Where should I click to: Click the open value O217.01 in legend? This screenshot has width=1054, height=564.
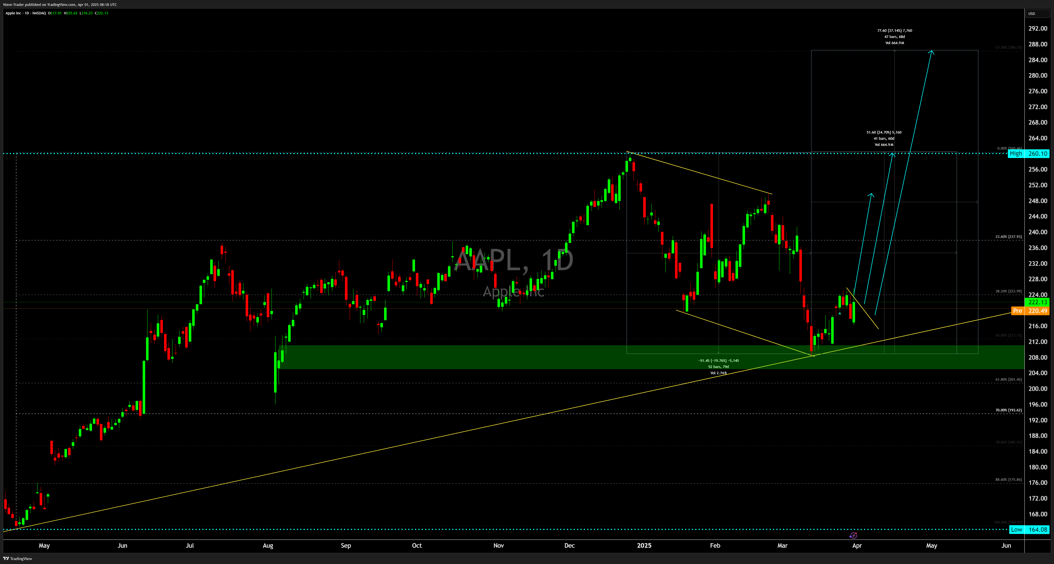pos(55,13)
